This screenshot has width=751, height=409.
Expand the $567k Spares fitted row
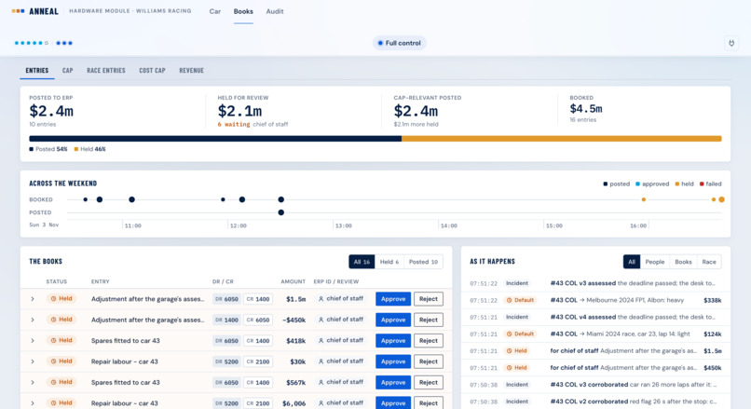tap(33, 382)
